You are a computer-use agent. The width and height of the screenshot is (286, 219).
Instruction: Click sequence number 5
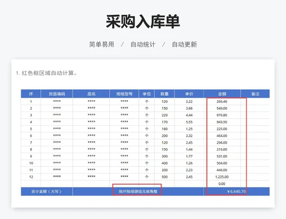pyautogui.click(x=31, y=129)
